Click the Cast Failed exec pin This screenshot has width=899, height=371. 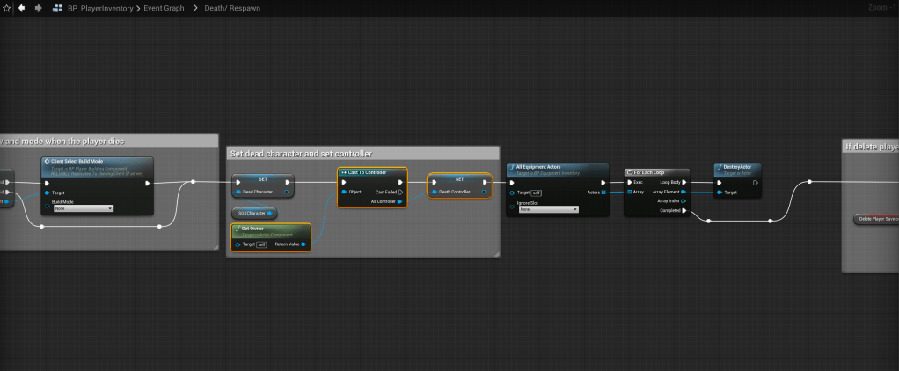(400, 192)
